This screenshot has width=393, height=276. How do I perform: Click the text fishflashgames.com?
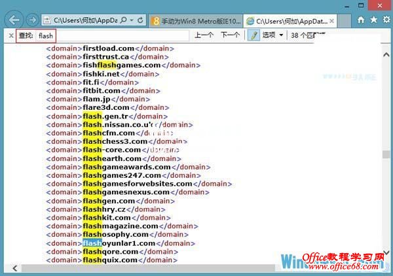(x=122, y=65)
